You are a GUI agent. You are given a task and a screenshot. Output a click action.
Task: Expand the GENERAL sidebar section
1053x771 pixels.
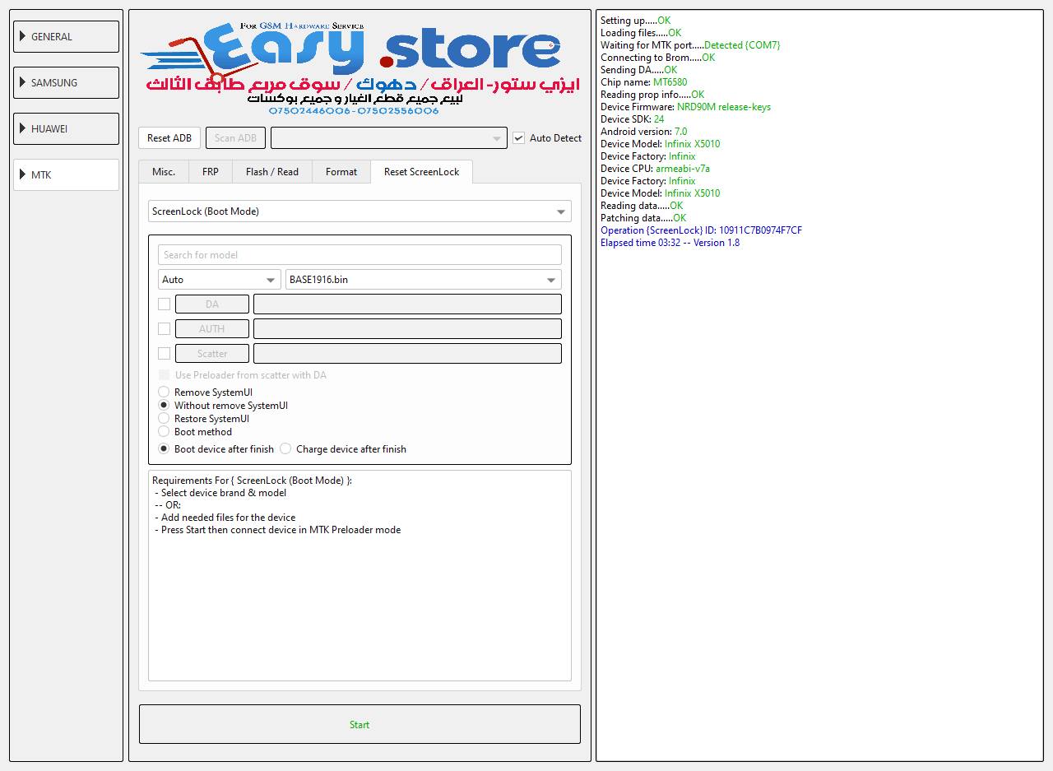click(66, 37)
